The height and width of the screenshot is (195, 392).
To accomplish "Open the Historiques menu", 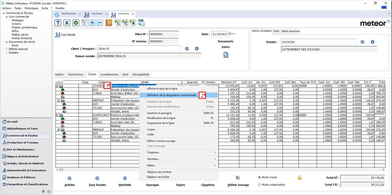I will coord(31,8).
